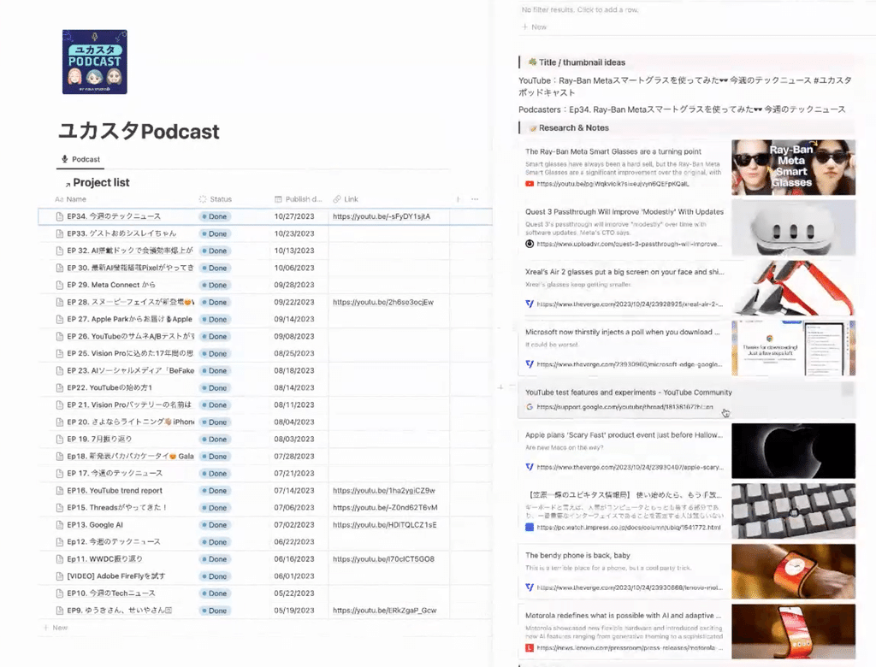Open page icon for EP33 row

pyautogui.click(x=60, y=233)
